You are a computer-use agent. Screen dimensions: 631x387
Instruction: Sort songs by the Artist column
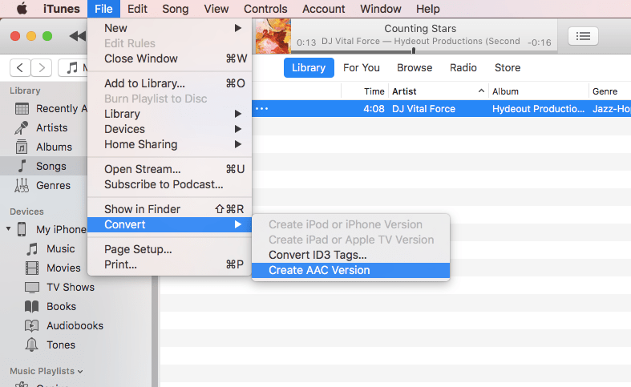tap(439, 91)
